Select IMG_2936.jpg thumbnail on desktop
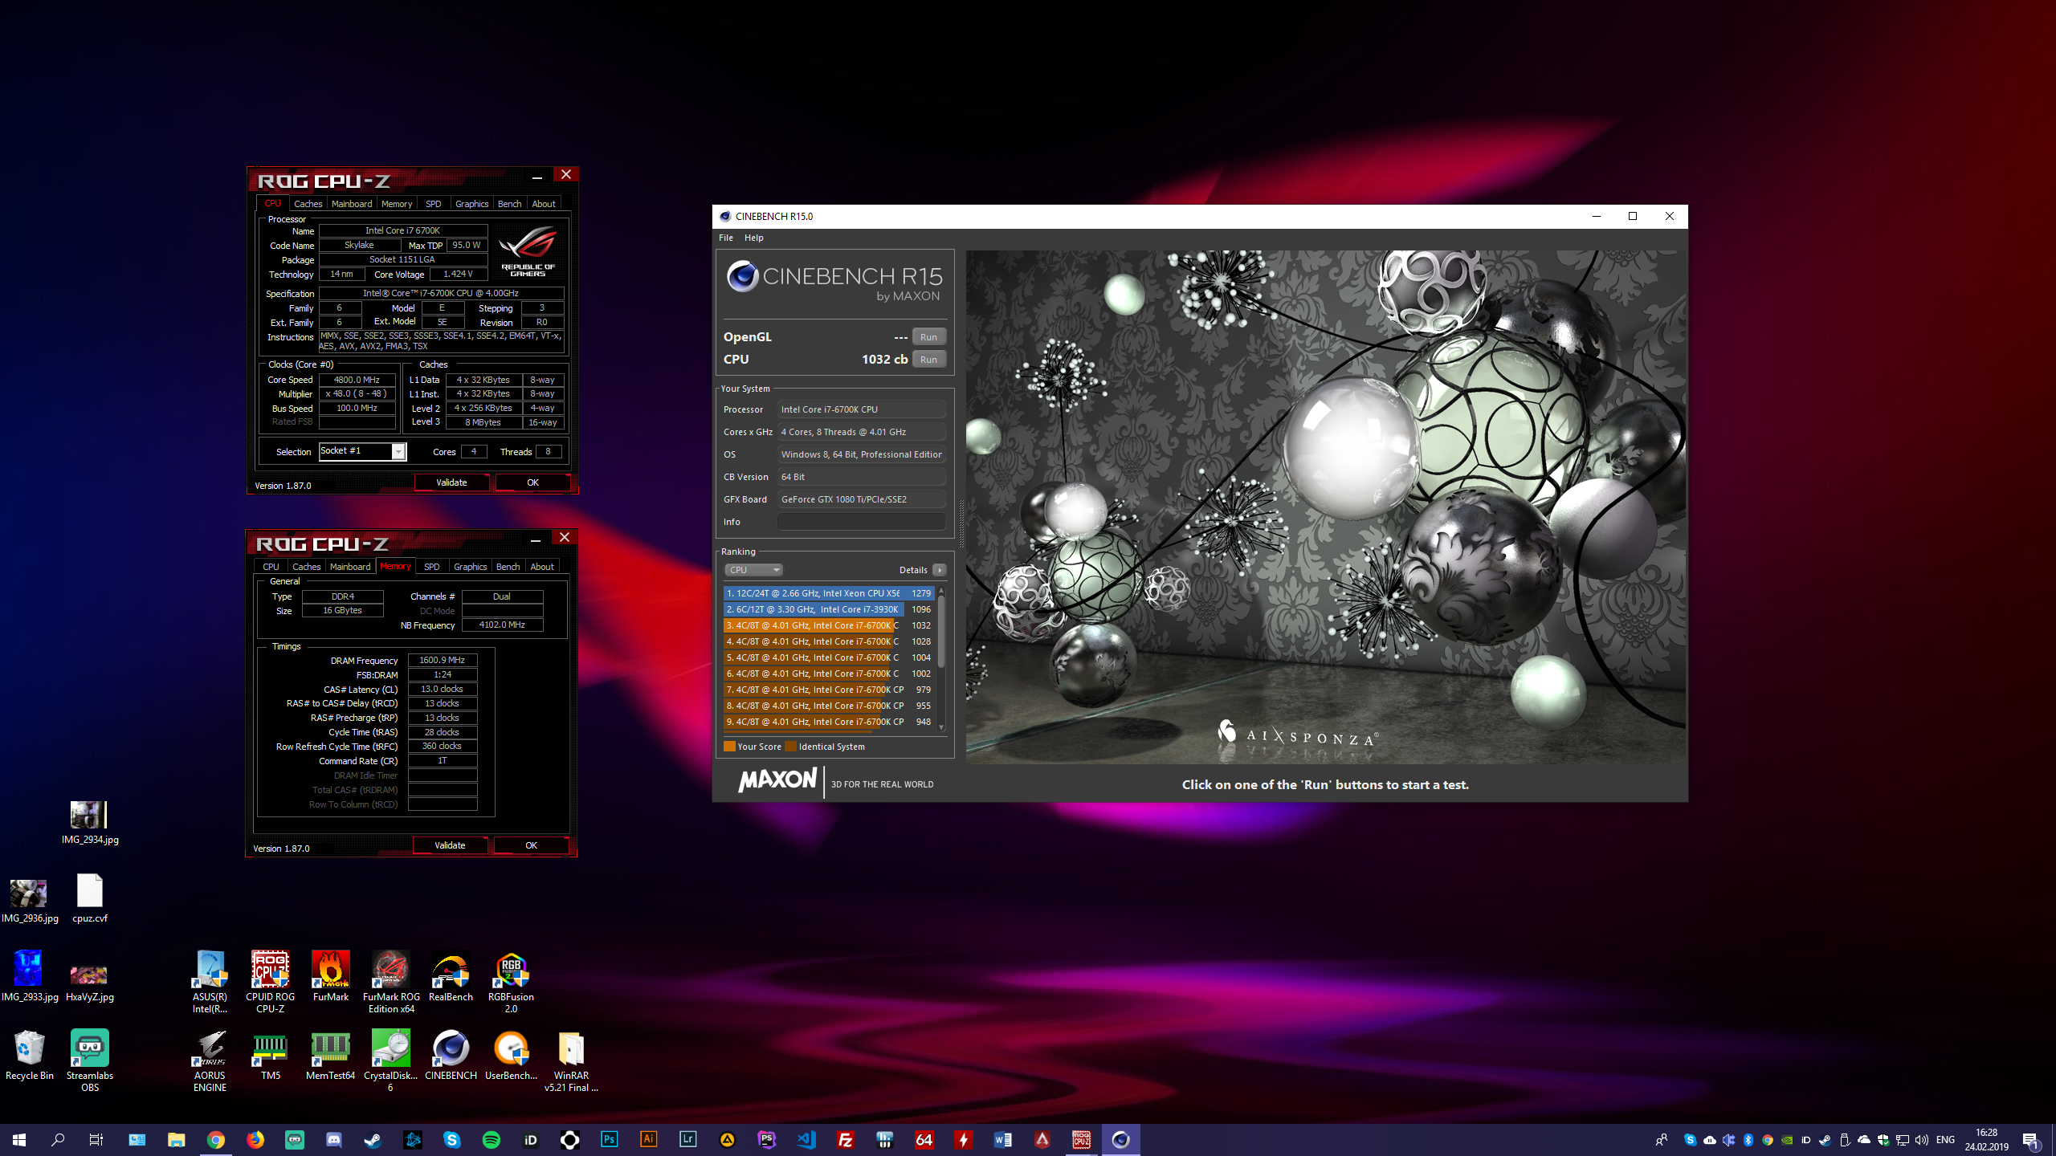 click(30, 901)
